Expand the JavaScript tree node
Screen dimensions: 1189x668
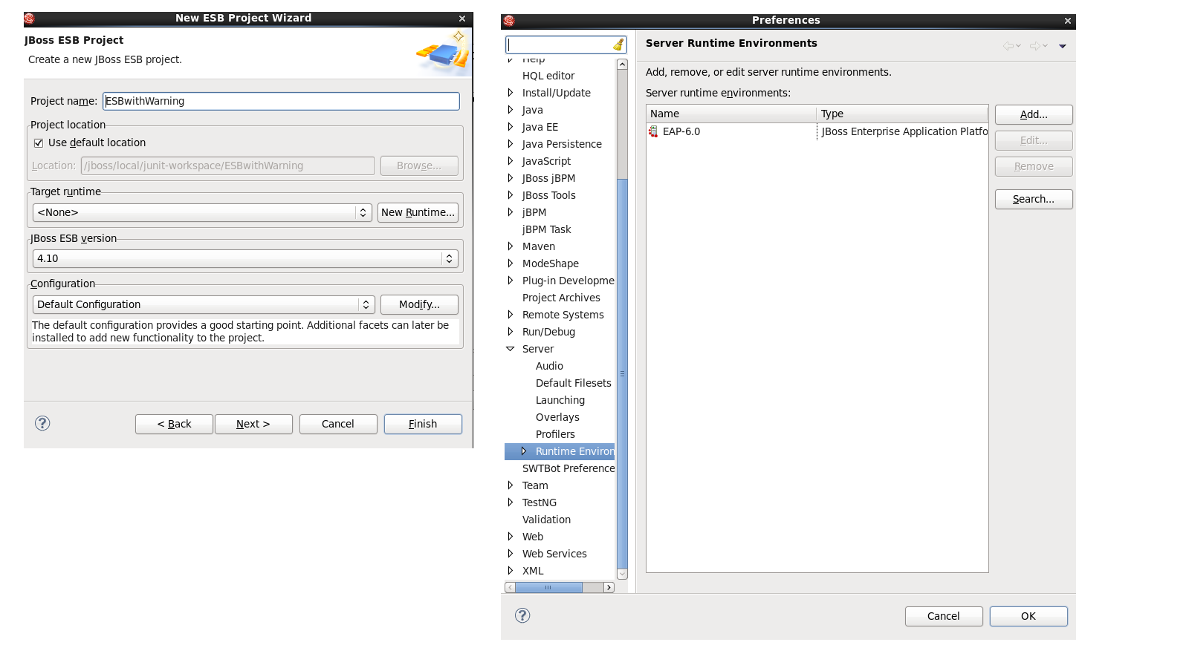[x=511, y=161]
